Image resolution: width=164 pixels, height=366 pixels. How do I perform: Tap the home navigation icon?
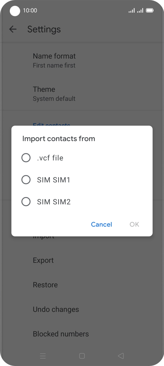[x=81, y=356]
